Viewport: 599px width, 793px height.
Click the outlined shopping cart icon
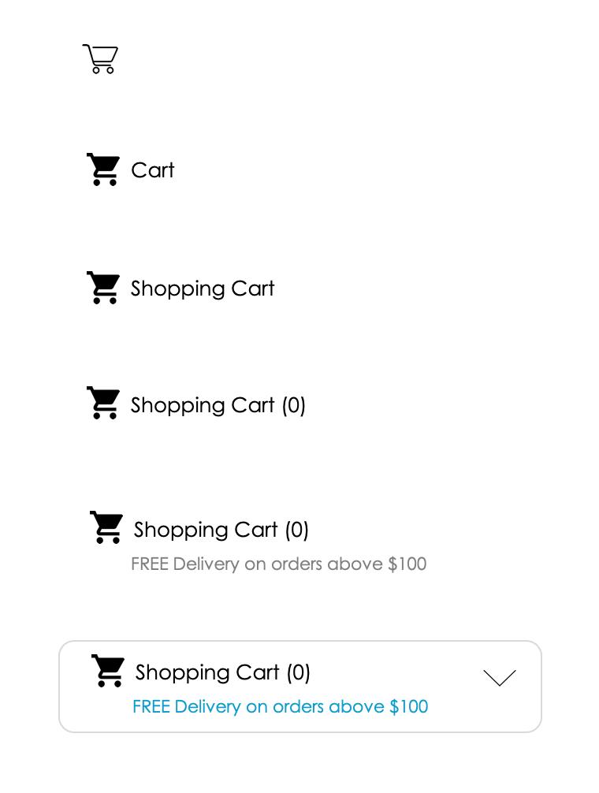tap(100, 58)
